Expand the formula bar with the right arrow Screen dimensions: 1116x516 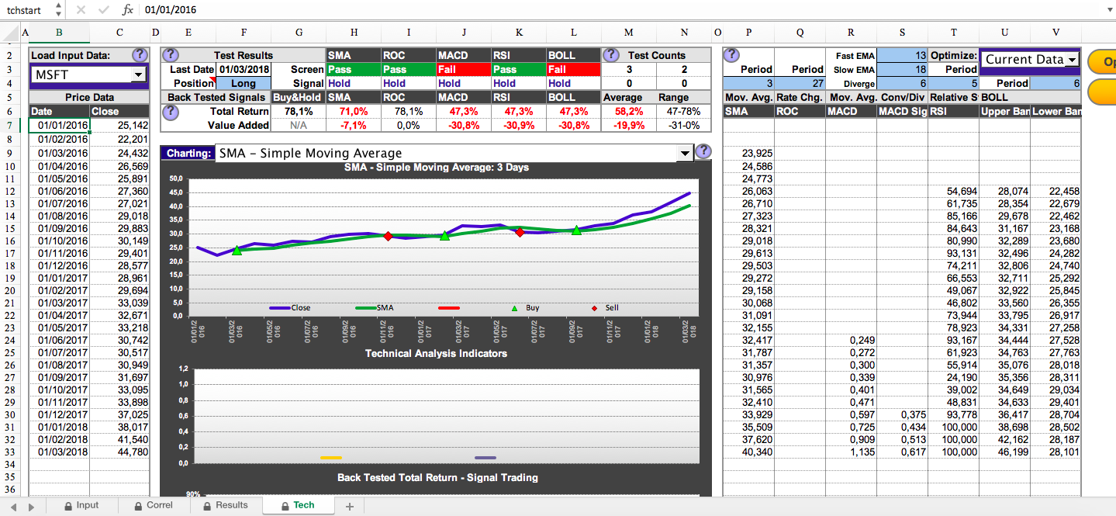click(1107, 10)
